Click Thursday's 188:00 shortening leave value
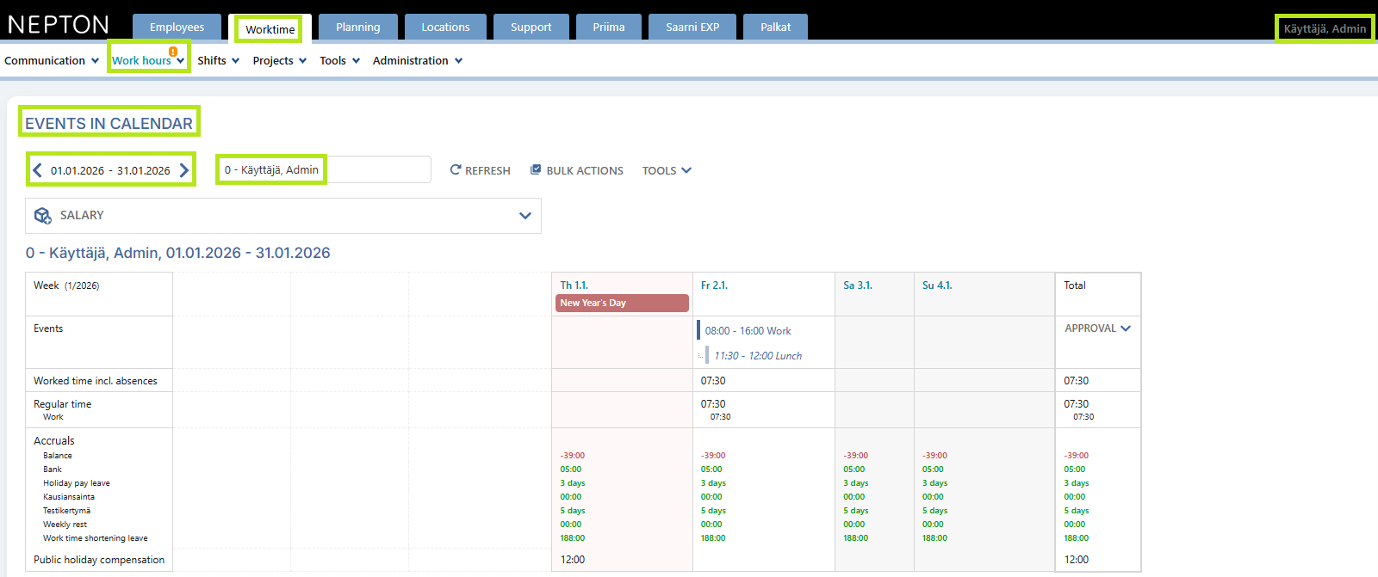The height and width of the screenshot is (577, 1378). 573,538
